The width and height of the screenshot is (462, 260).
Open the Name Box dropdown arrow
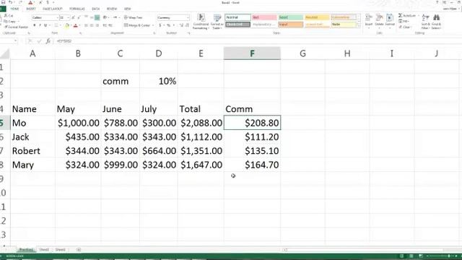(x=15, y=41)
